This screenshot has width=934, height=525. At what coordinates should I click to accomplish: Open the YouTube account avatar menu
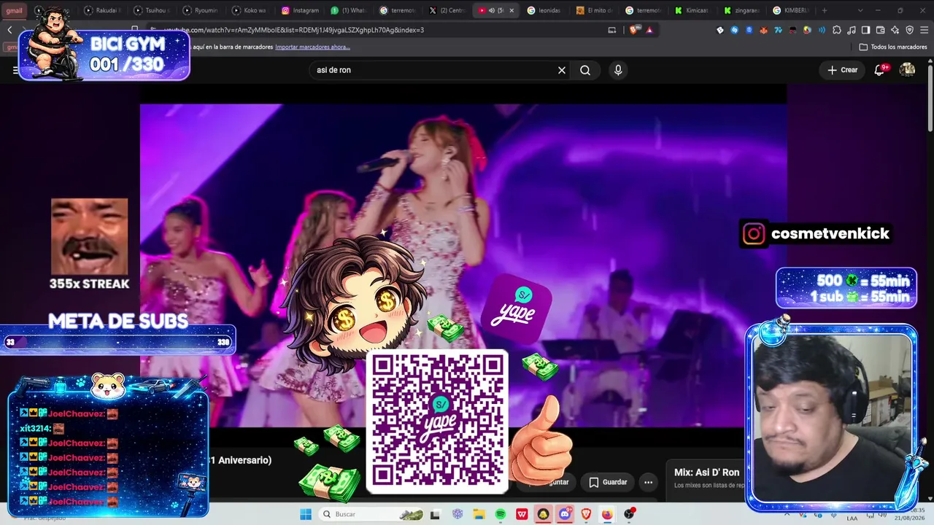point(907,70)
